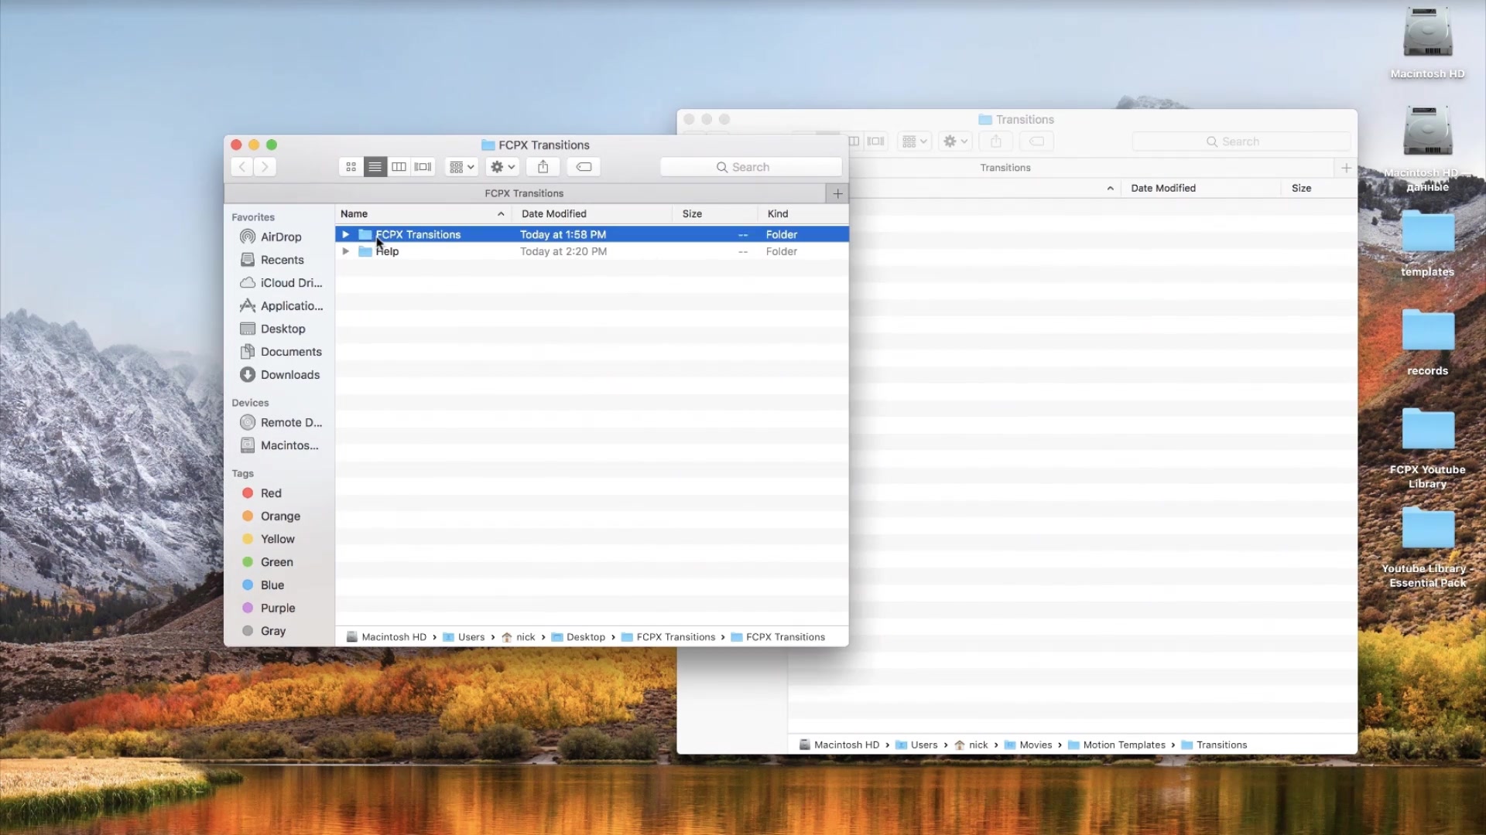Add a new tab in front Finder window
The height and width of the screenshot is (835, 1486).
click(x=837, y=193)
